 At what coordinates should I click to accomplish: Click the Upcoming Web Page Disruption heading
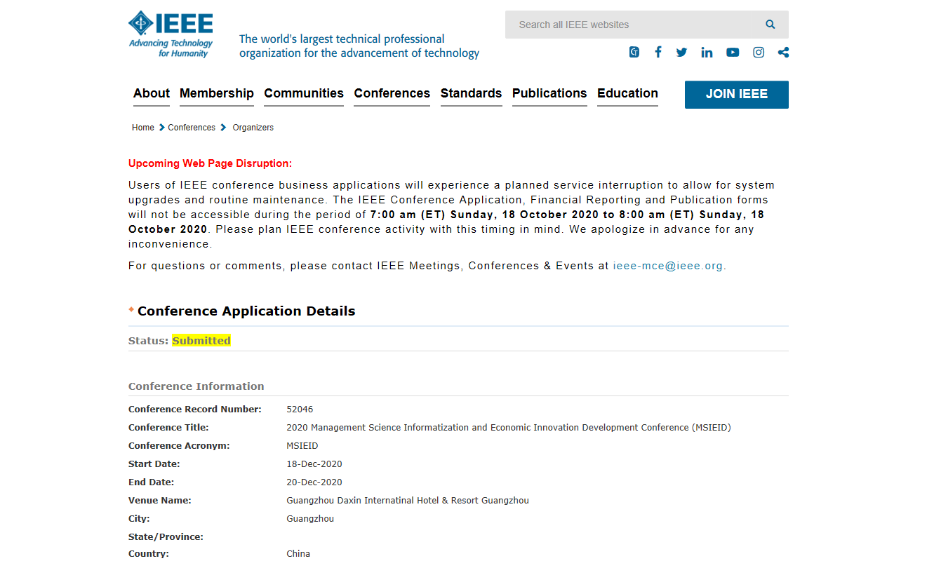pos(210,163)
